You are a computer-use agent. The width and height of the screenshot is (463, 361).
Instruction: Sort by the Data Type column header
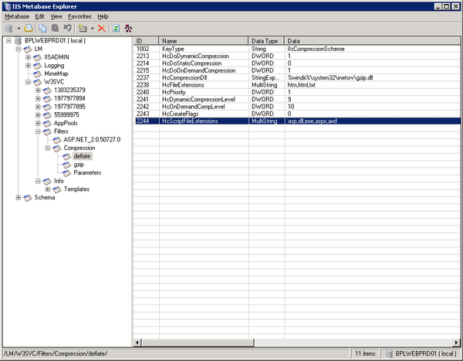click(x=265, y=39)
